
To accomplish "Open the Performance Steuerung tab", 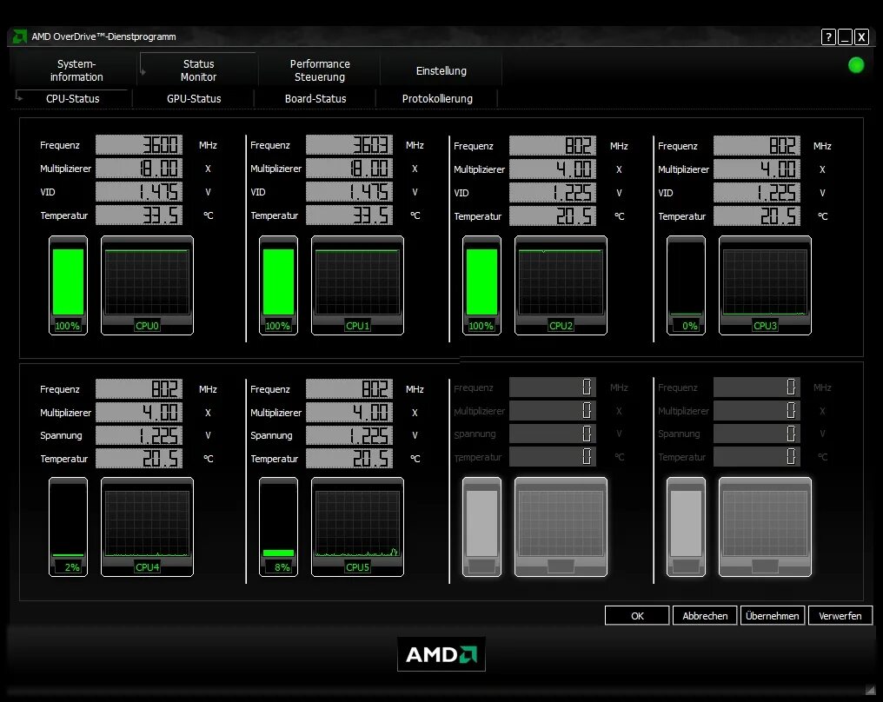I will (x=320, y=70).
